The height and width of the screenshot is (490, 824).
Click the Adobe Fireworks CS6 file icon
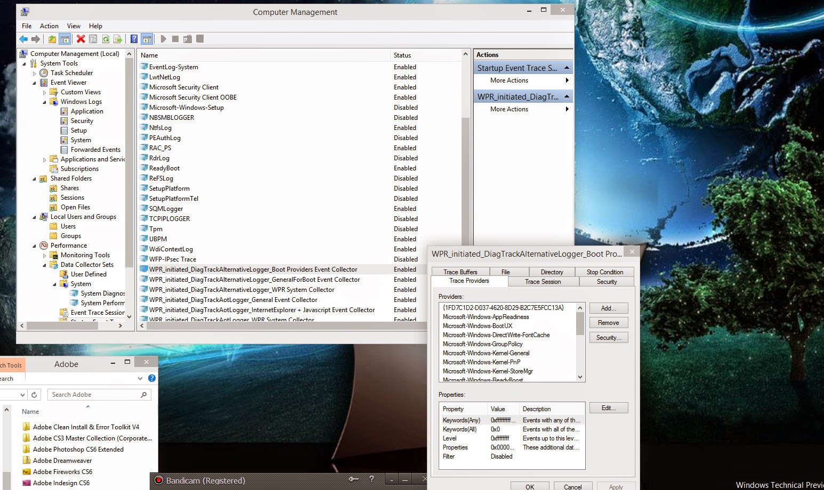point(26,472)
